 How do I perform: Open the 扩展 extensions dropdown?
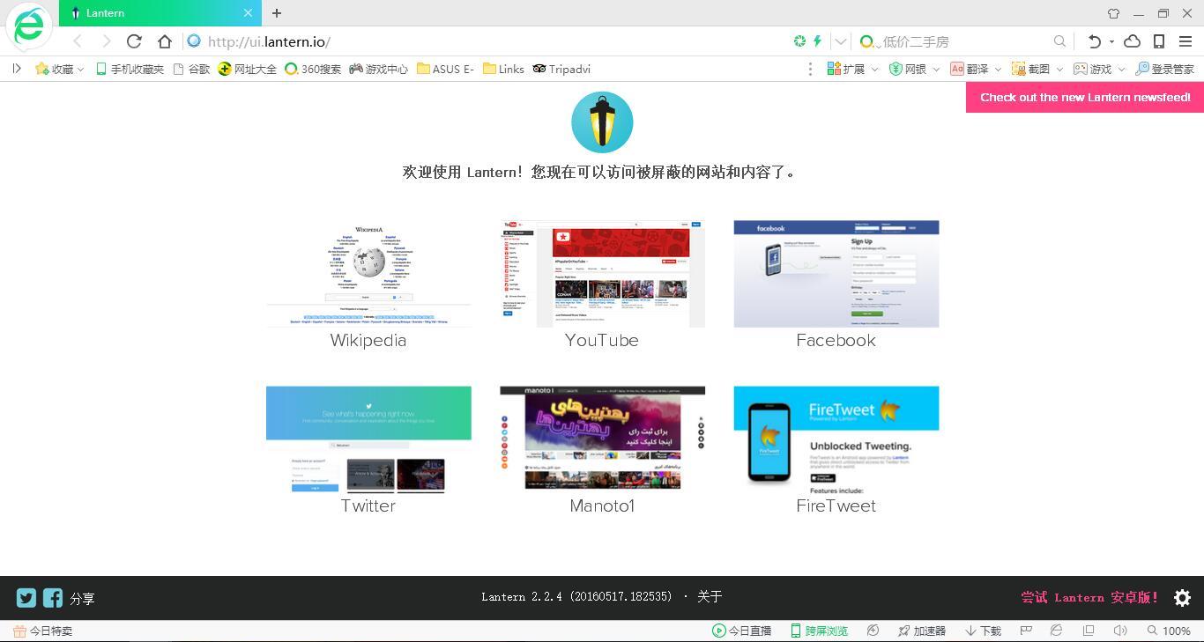click(852, 69)
